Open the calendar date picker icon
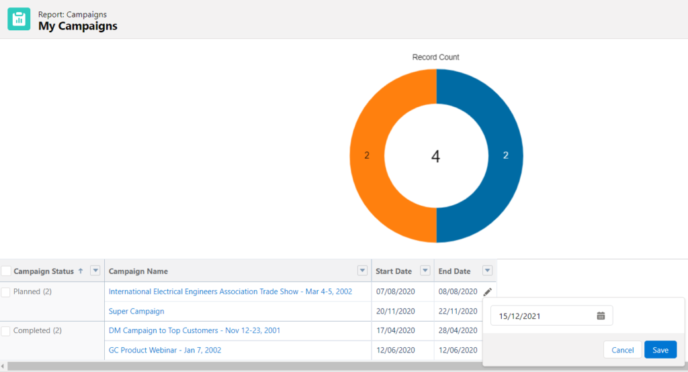Screen dimensions: 688x372 (601, 316)
